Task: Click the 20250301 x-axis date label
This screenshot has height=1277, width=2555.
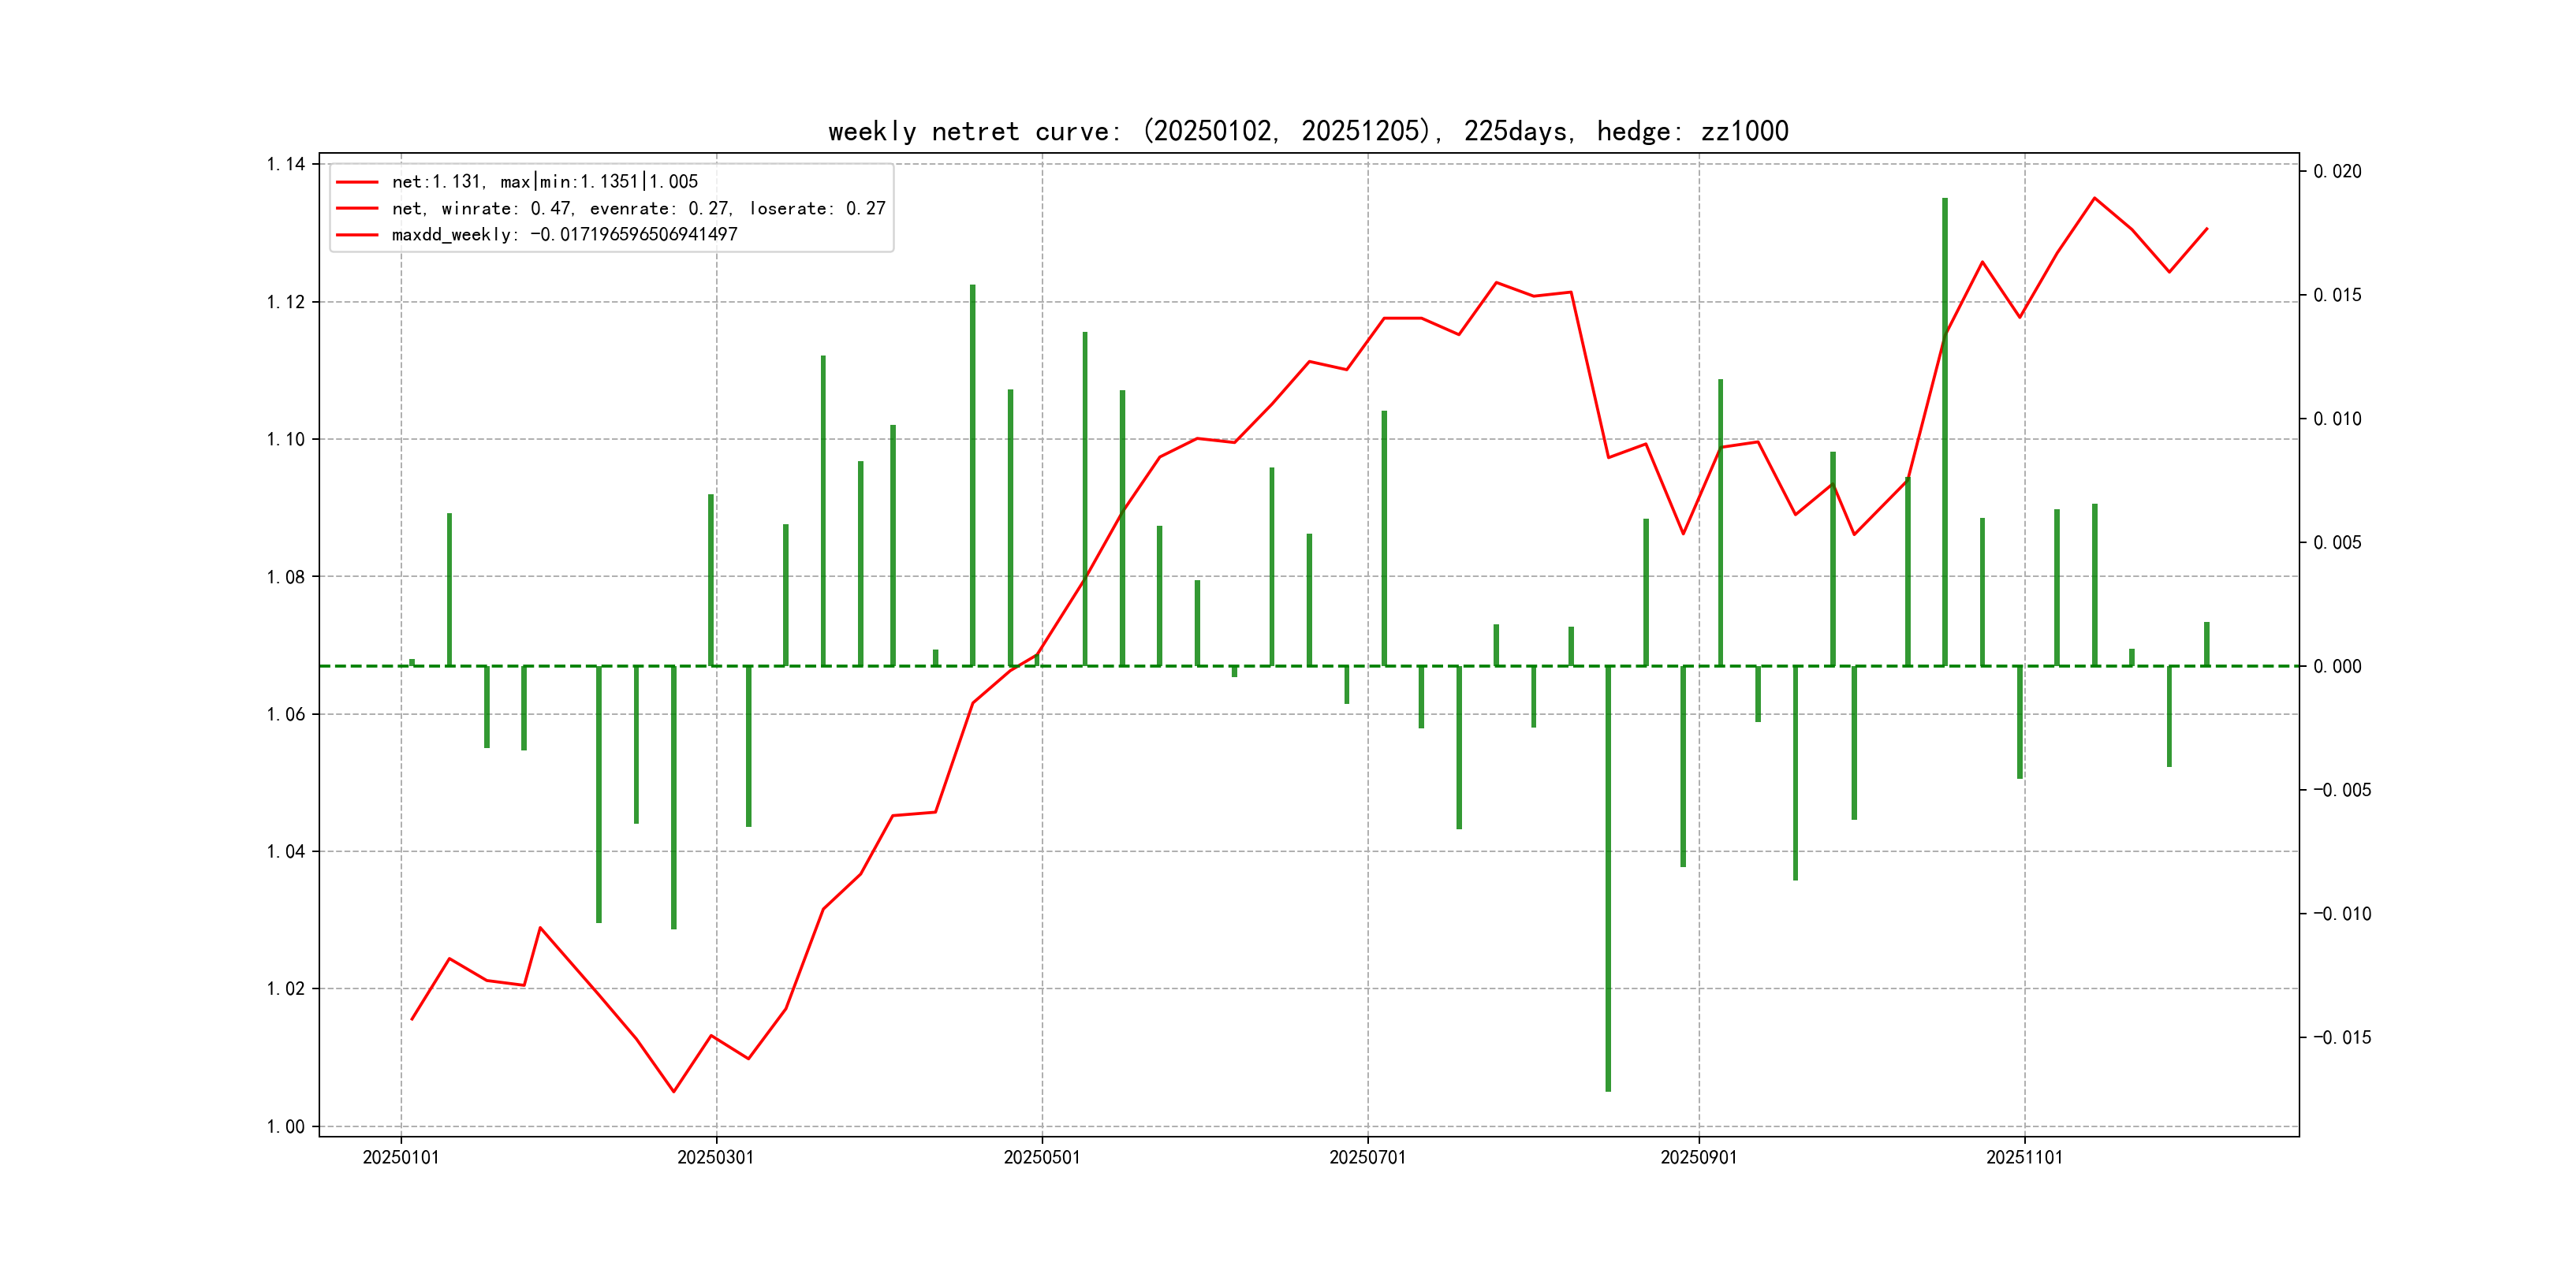Action: pos(715,1157)
